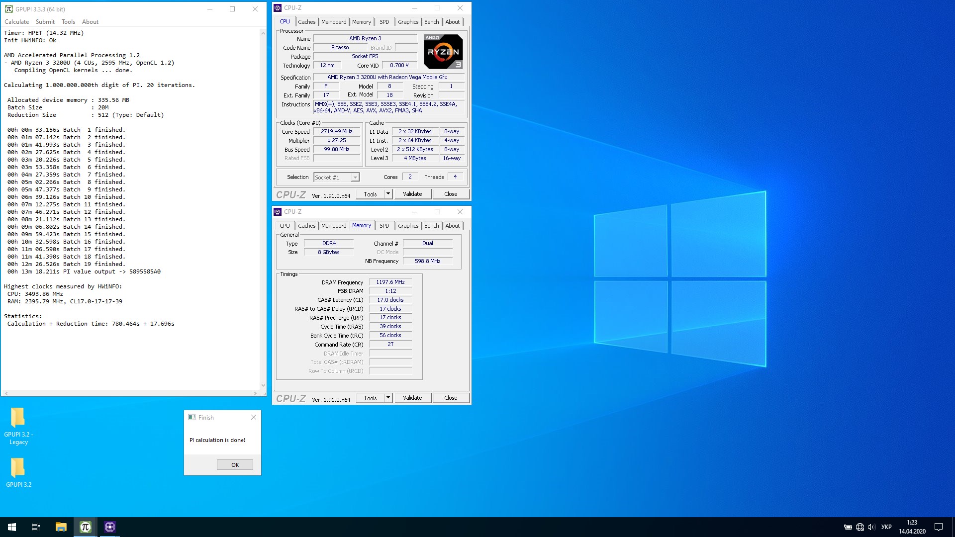This screenshot has height=537, width=955.
Task: Click the Windows Start button
Action: coord(12,527)
